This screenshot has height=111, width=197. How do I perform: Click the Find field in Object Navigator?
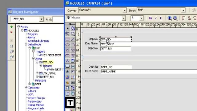click(x=58, y=19)
